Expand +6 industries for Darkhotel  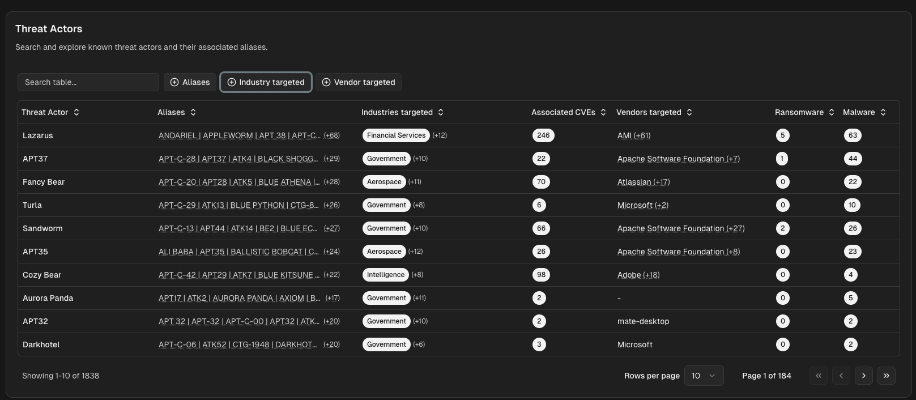[419, 344]
